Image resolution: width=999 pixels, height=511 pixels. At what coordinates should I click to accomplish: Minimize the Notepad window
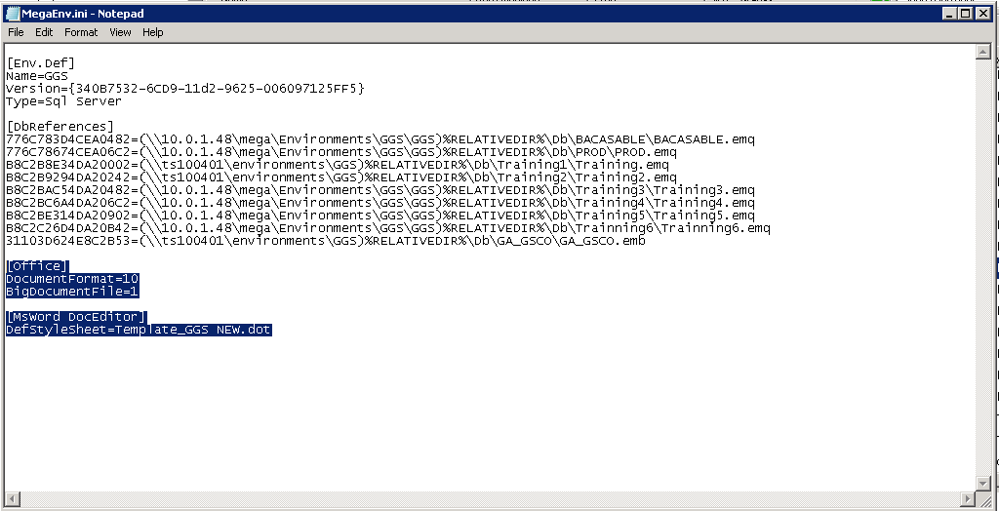pos(950,14)
